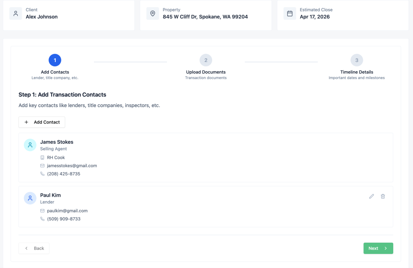Viewport: 413px width, 268px height.
Task: Click the green Next button
Action: point(378,248)
